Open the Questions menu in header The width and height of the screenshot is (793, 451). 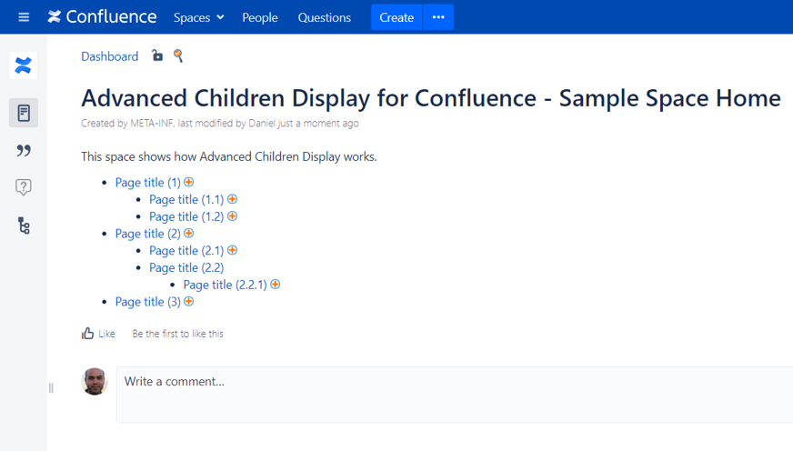click(324, 17)
